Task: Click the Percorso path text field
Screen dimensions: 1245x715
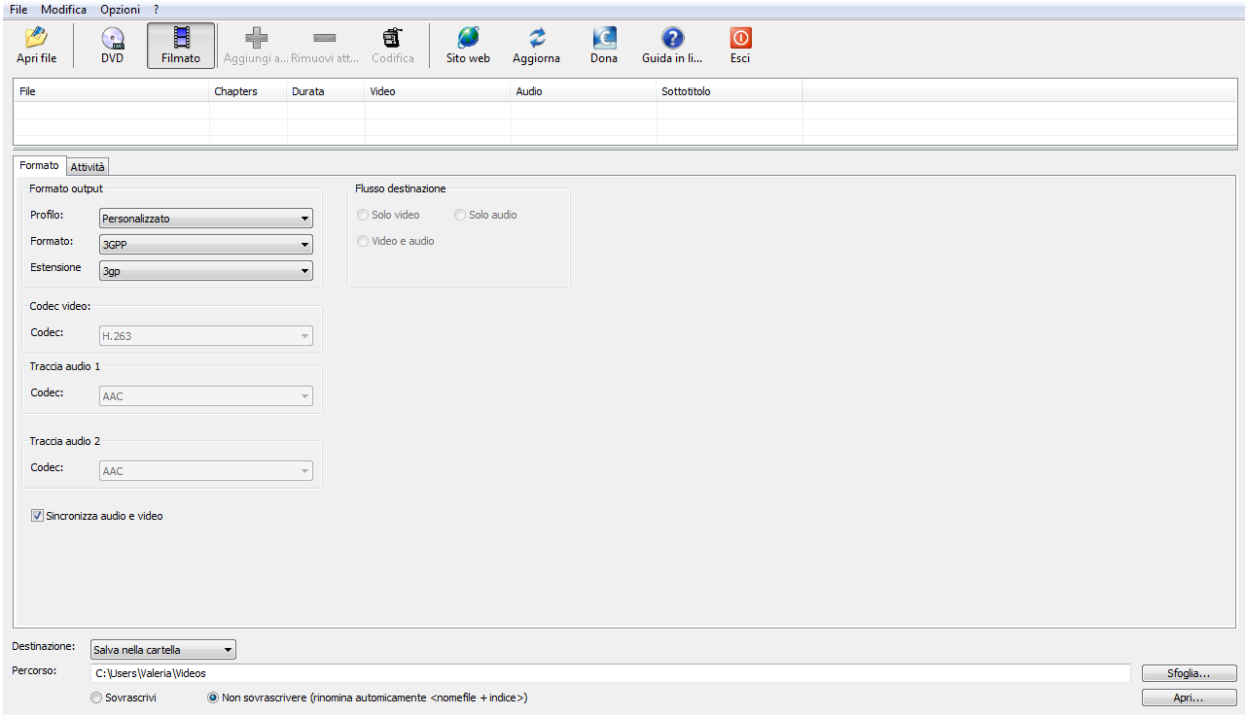Action: 611,673
